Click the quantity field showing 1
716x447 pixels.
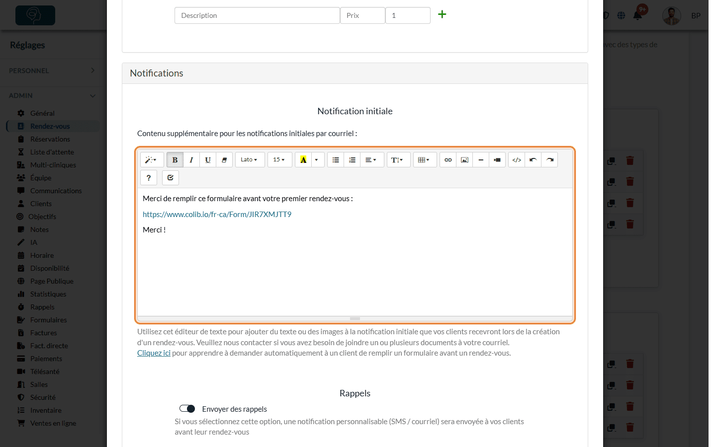408,15
